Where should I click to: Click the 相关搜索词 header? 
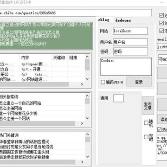pos(9,97)
